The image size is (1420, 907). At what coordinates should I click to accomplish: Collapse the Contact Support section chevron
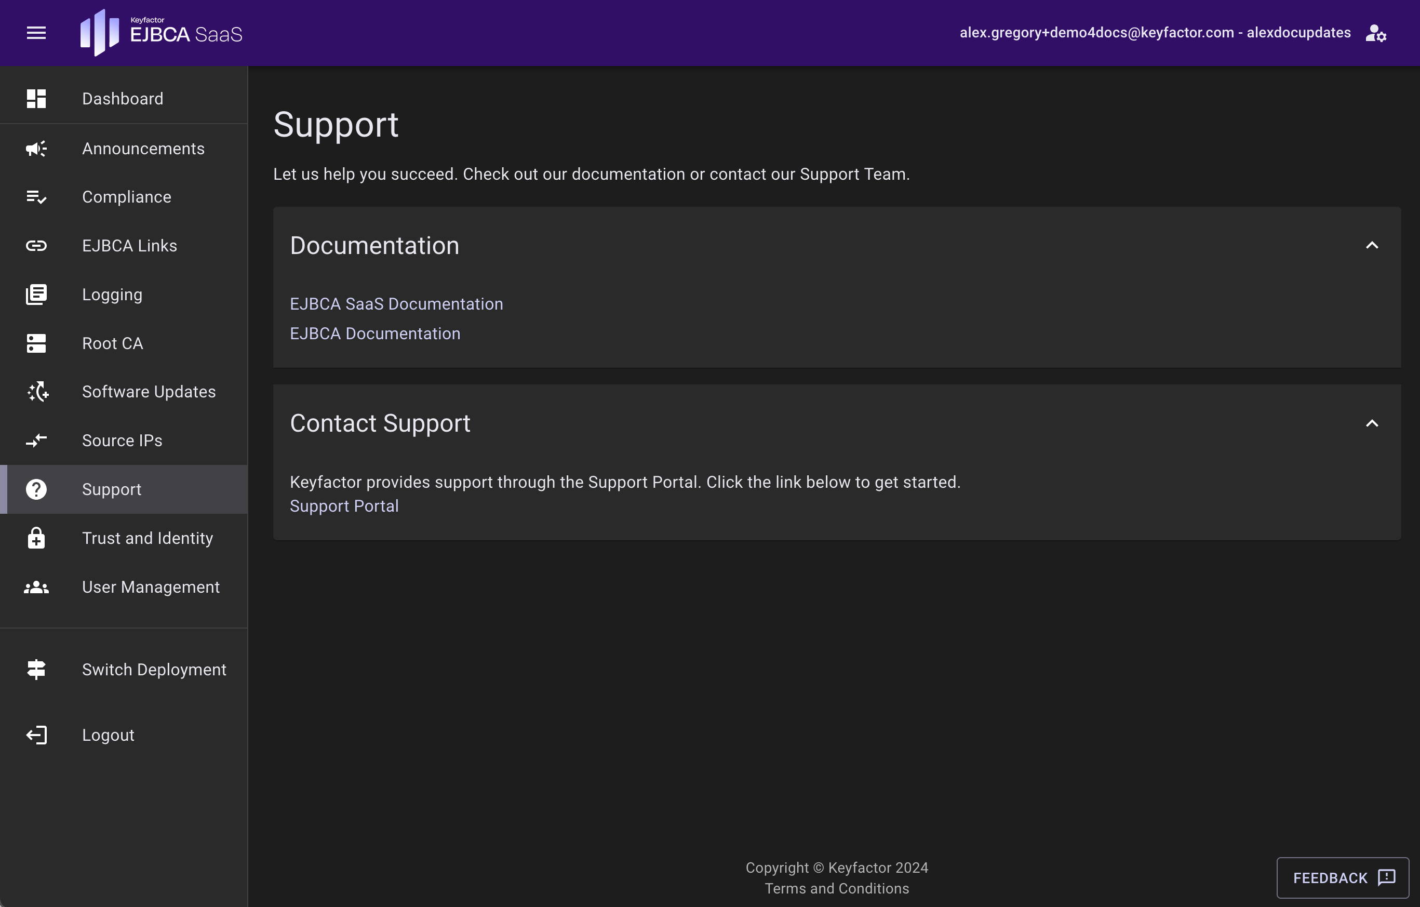tap(1372, 423)
